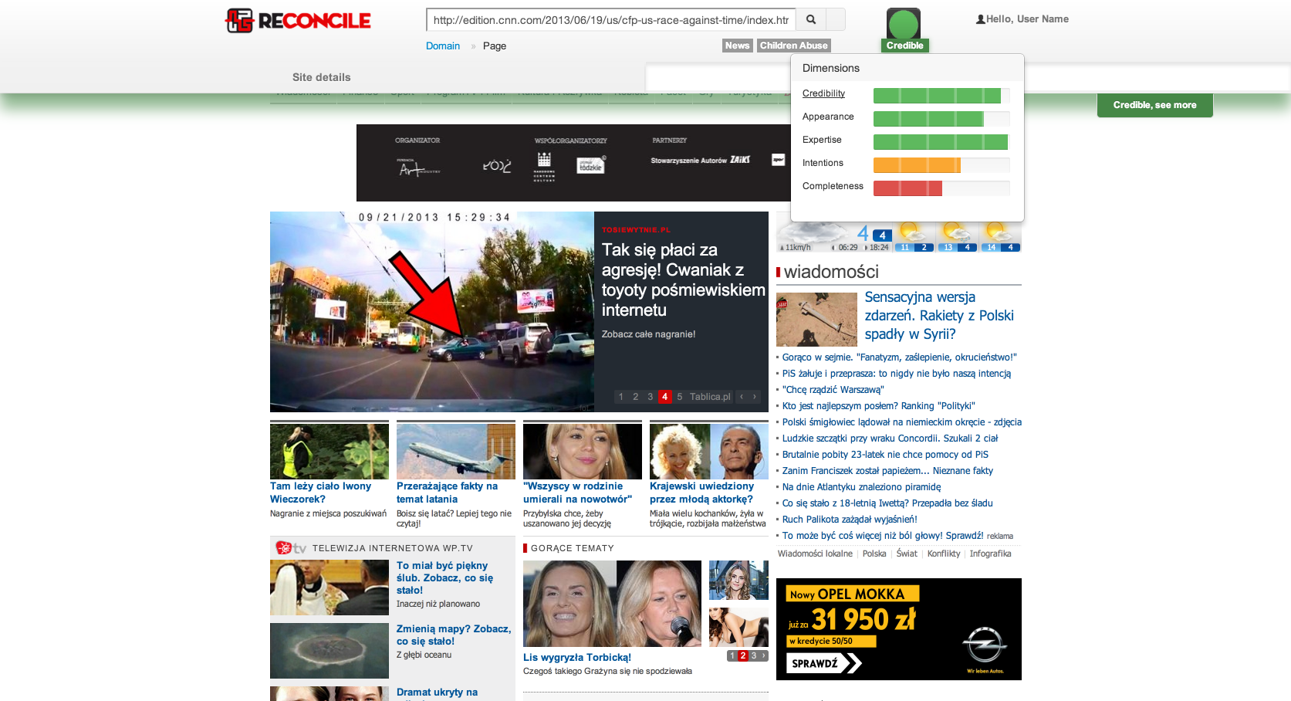
Task: Click the cloudy weather forecast icon
Action: [x=814, y=233]
